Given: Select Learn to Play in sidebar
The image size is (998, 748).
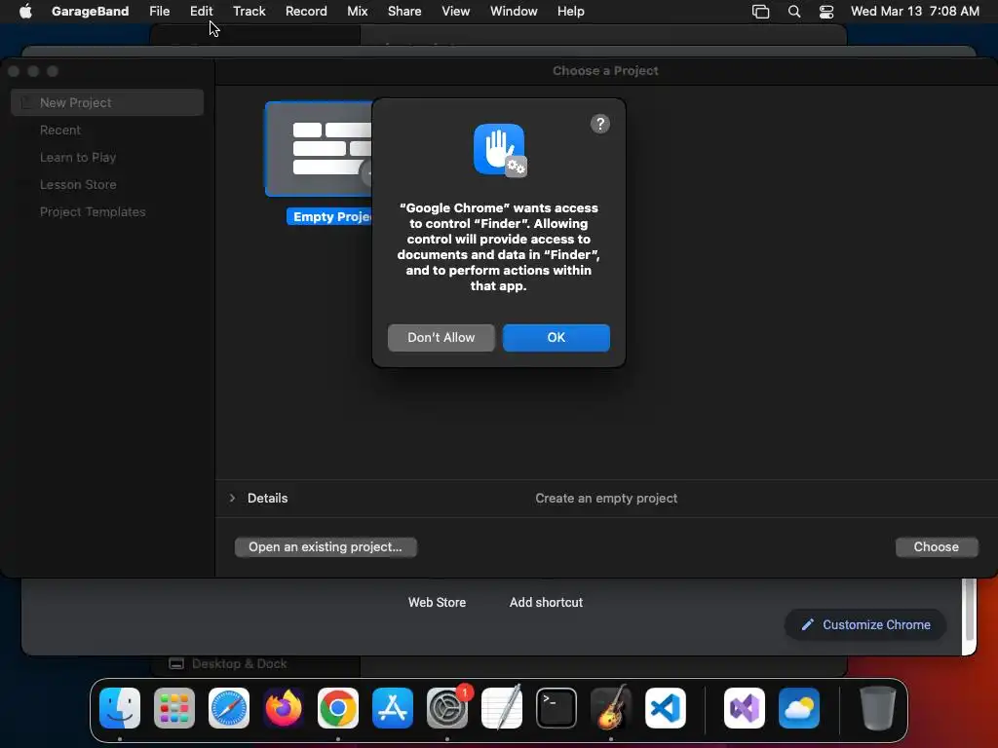Looking at the screenshot, I should (x=78, y=157).
